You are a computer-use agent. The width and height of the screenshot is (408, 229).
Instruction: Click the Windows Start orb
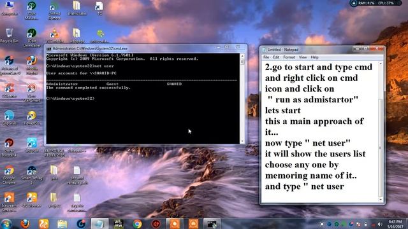tap(6, 223)
